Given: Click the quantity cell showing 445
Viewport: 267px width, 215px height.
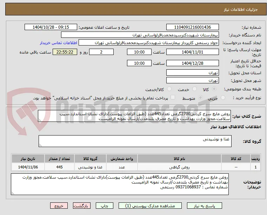Looking at the screenshot, I should pyautogui.click(x=59, y=167).
